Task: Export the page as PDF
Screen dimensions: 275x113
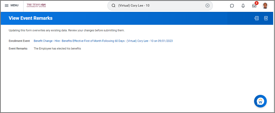Action: (x=266, y=18)
